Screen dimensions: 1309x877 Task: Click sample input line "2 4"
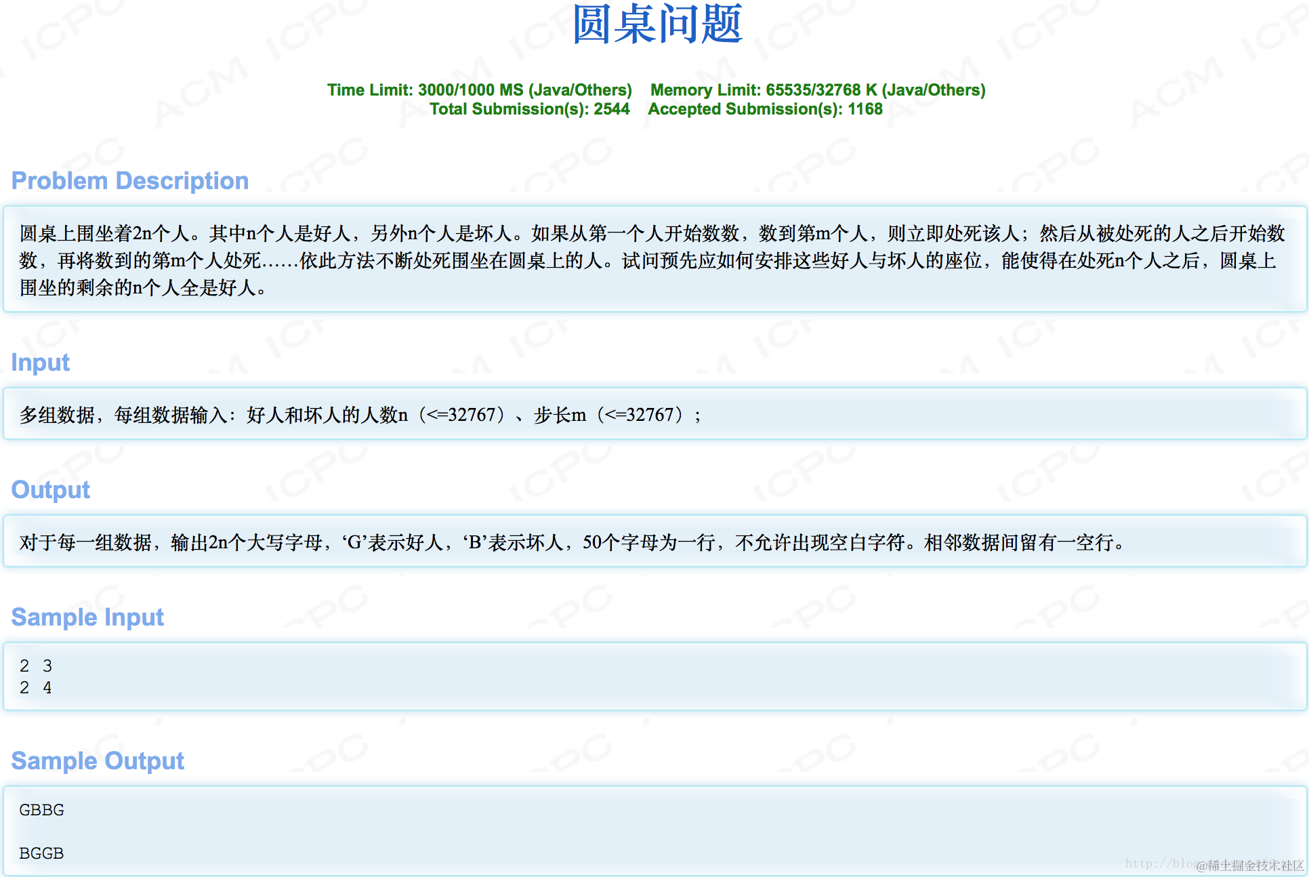[x=36, y=688]
